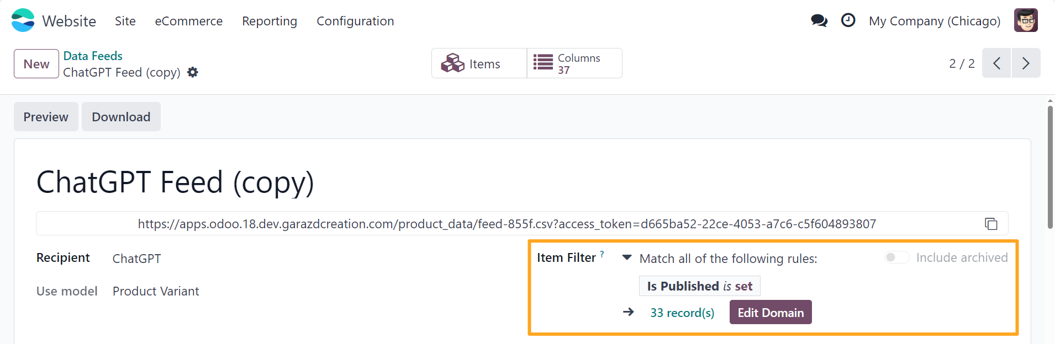Screen dimensions: 1055x344
Task: Open the Odoo Website app logo
Action: [22, 20]
